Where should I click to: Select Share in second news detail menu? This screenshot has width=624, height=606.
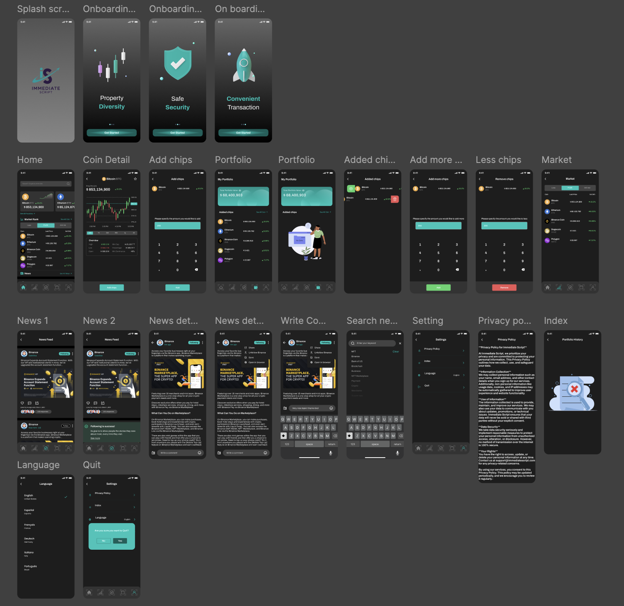pyautogui.click(x=252, y=348)
